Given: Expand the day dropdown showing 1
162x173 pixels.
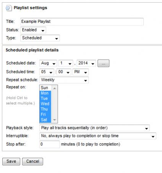Looking at the screenshot, I should tap(66, 63).
